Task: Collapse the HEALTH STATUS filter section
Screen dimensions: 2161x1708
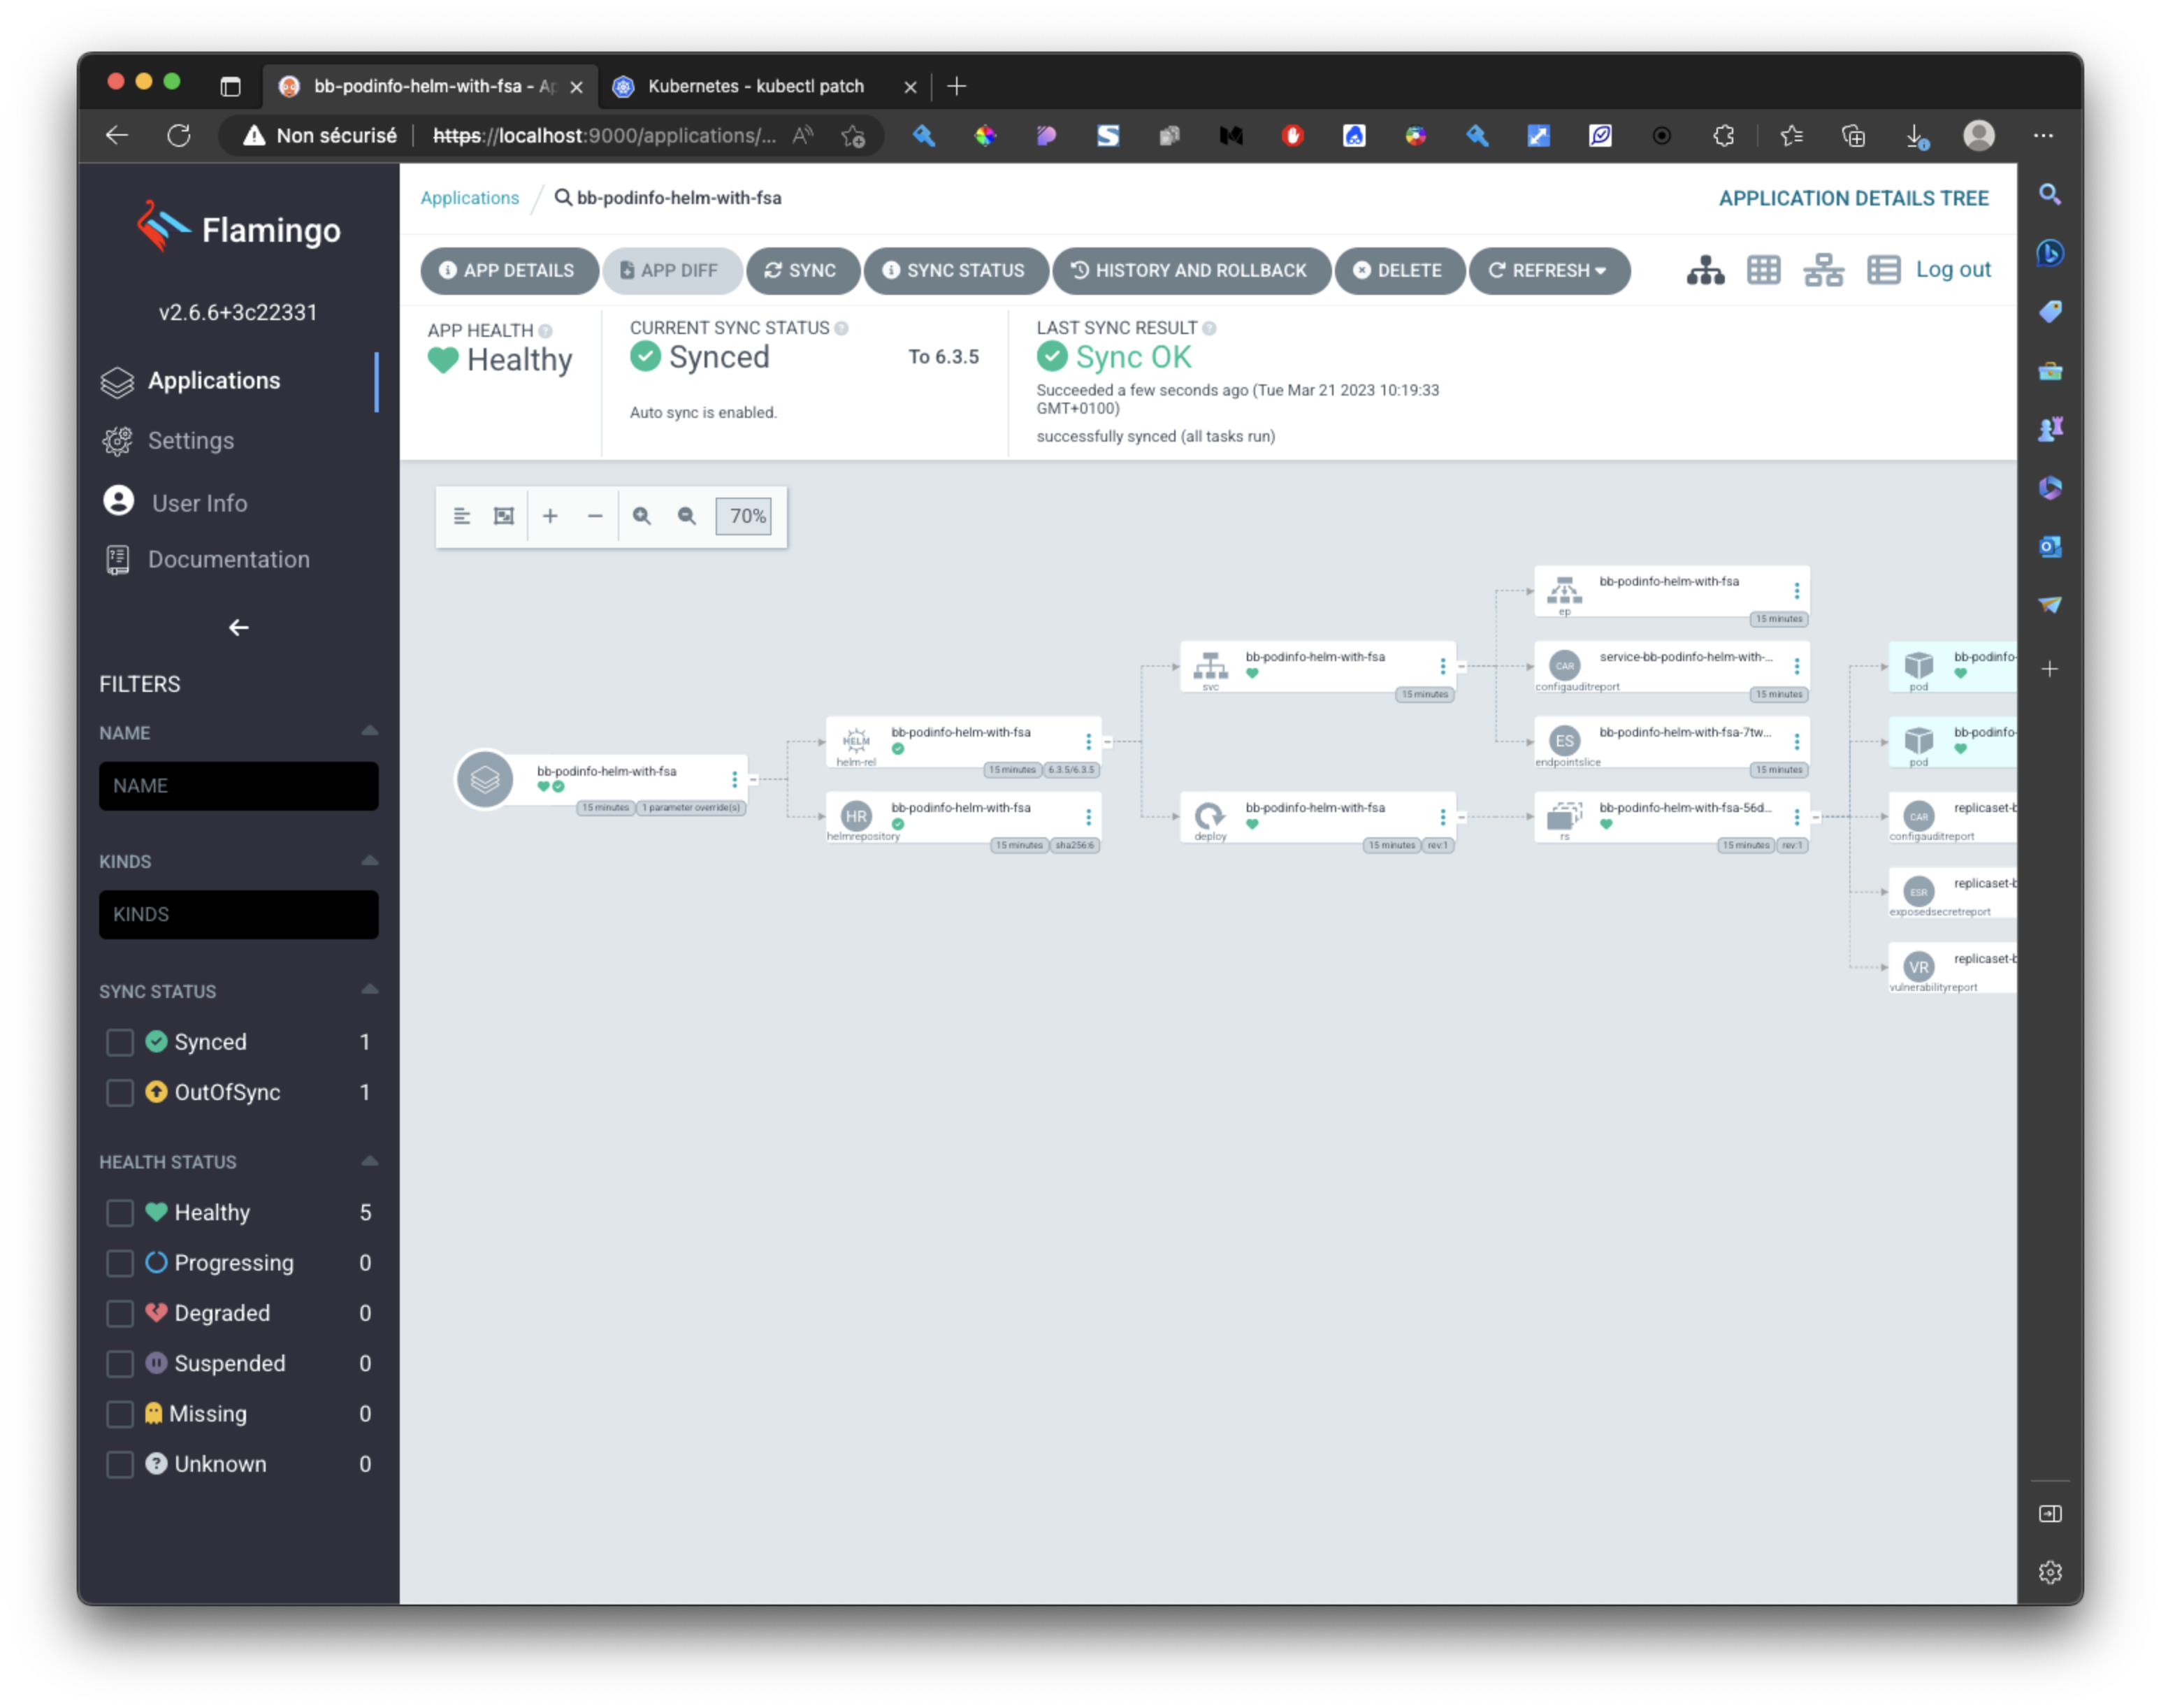Action: click(369, 1162)
